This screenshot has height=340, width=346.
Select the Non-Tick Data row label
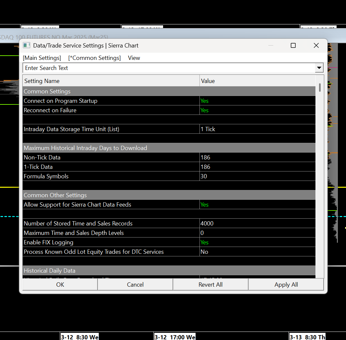coord(42,157)
